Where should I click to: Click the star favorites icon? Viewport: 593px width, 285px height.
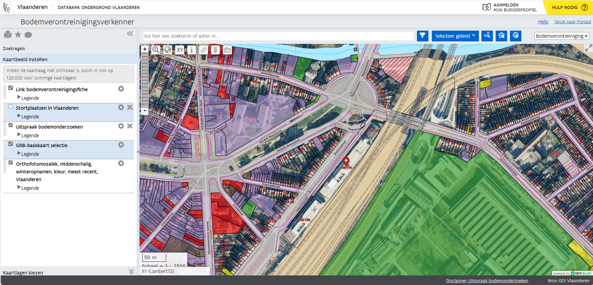click(18, 35)
